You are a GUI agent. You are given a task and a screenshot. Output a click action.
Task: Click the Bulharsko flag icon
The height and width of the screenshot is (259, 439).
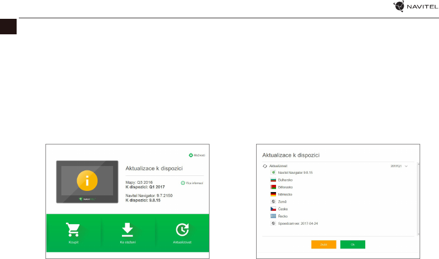pos(273,180)
